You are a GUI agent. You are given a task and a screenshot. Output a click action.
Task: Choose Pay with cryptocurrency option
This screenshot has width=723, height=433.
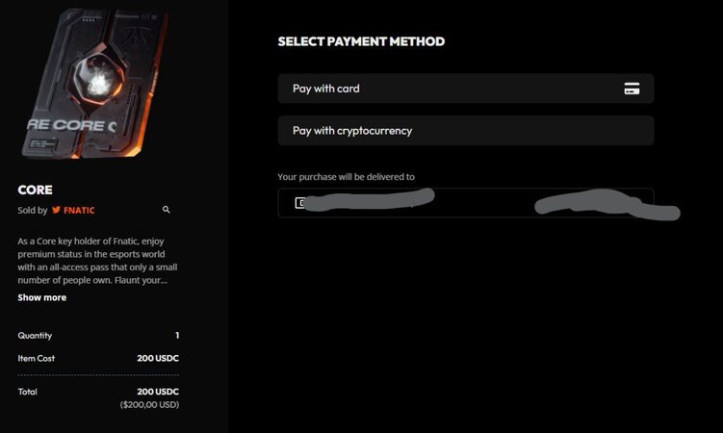(466, 131)
